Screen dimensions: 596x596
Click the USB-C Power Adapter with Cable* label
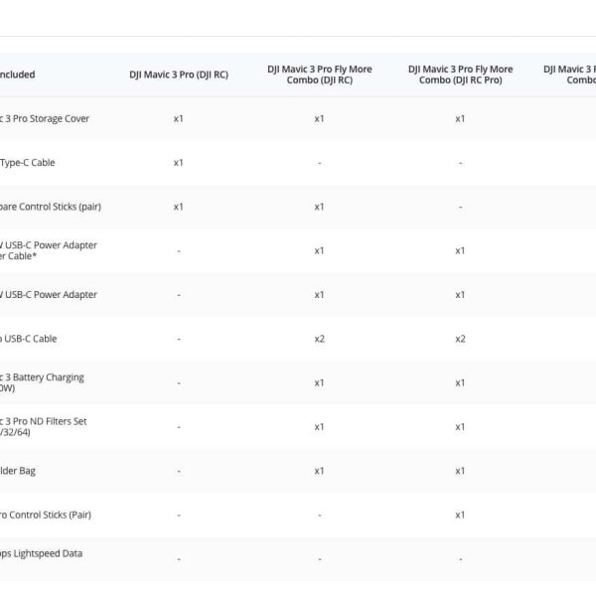point(48,250)
